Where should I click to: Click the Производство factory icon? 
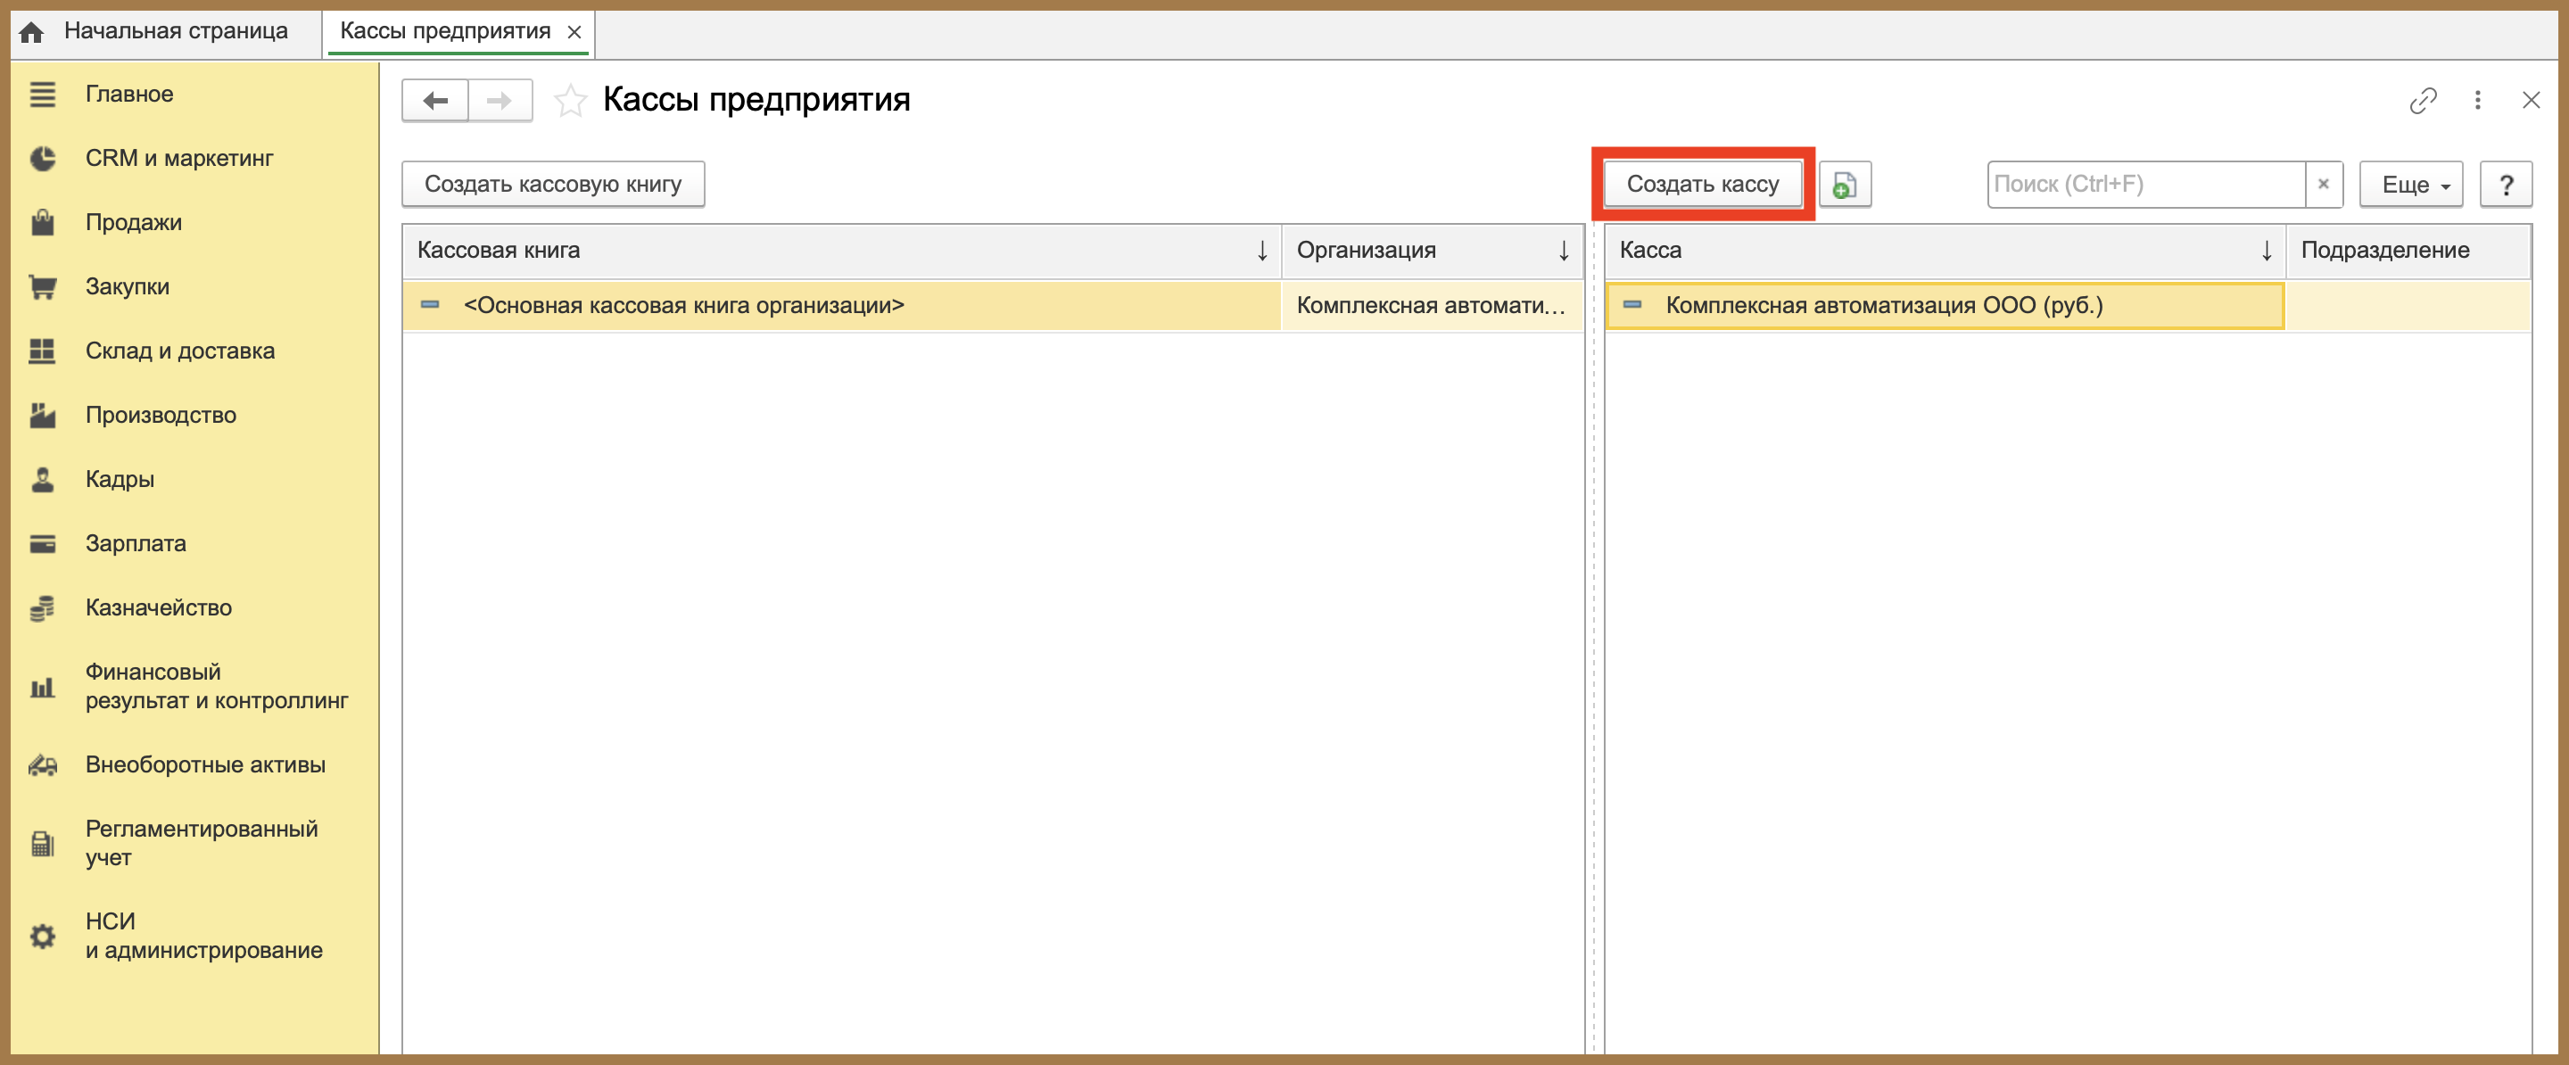pos(42,415)
